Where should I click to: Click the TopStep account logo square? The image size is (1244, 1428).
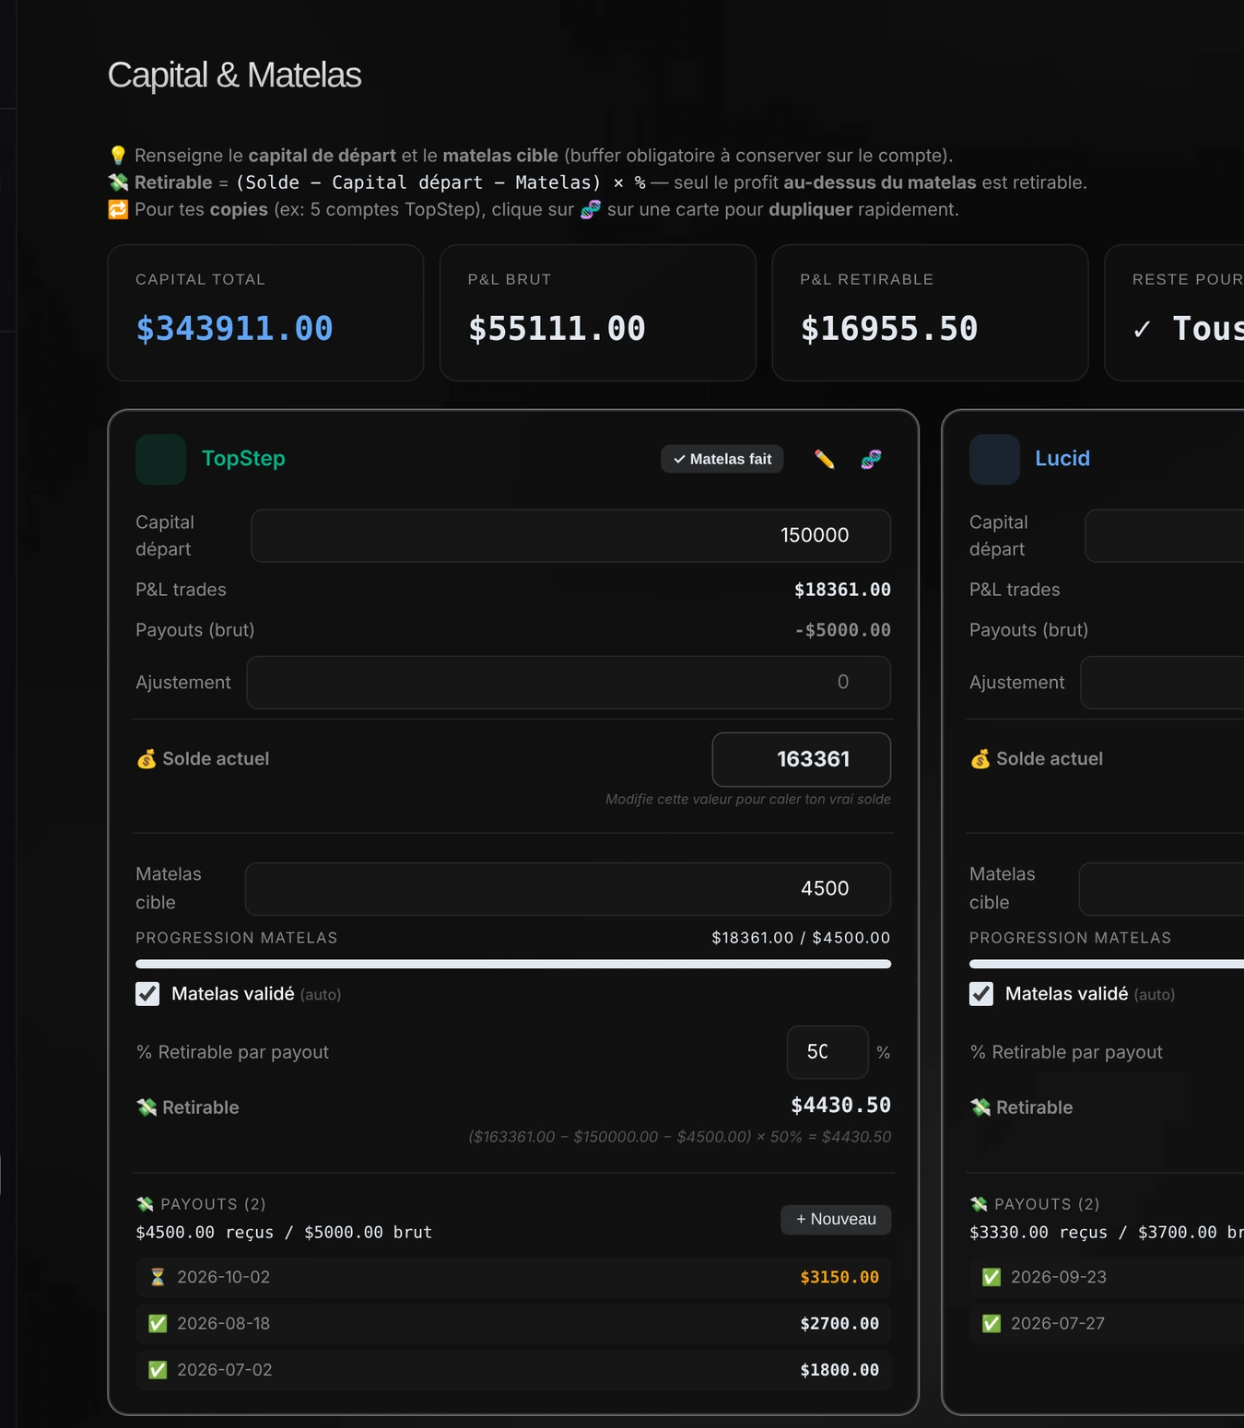pyautogui.click(x=160, y=459)
